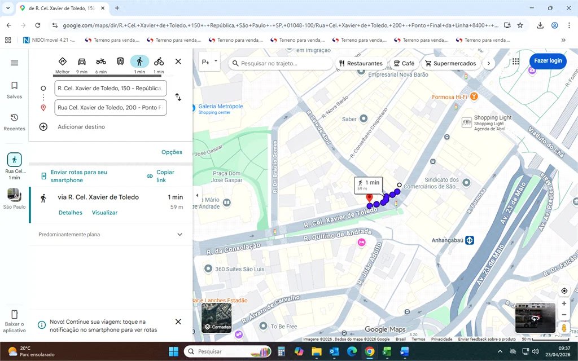Collapse the side panel arrow

pyautogui.click(x=197, y=196)
